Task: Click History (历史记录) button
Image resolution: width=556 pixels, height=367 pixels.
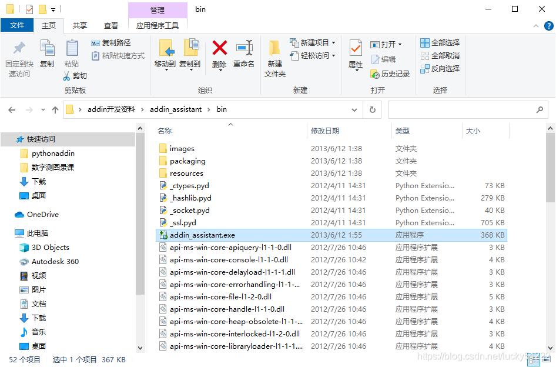Action: click(390, 74)
